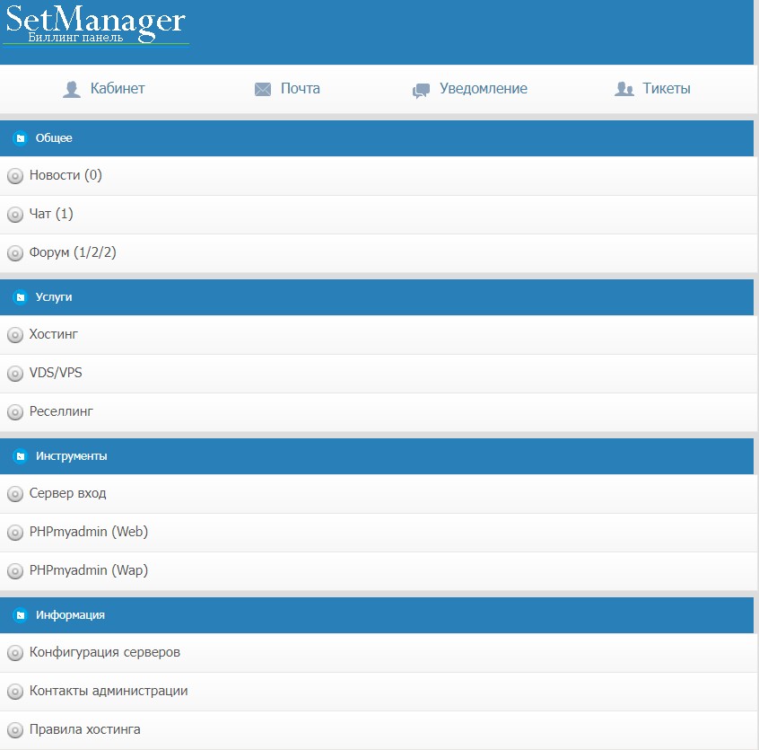Screen dimensions: 759x750
Task: Open the Реселлинг services page
Action: point(61,411)
